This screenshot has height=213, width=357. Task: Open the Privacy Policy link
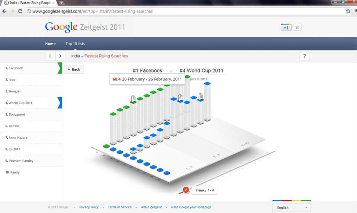tap(89, 207)
